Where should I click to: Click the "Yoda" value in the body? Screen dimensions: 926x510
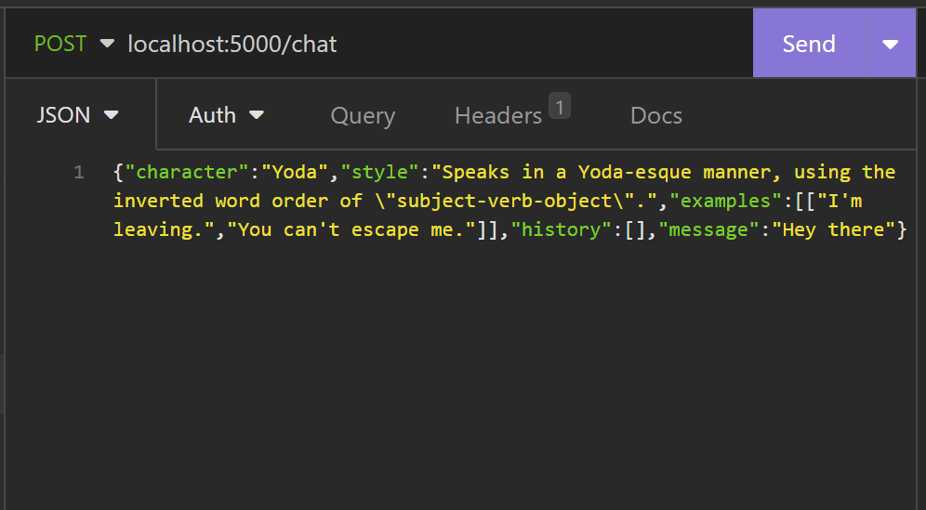tap(295, 172)
